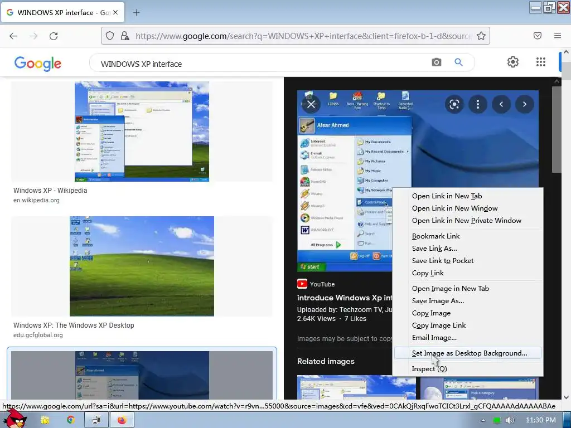Screen dimensions: 571x428
Task: Close the WINDOWS XP interface tab
Action: coord(115,12)
